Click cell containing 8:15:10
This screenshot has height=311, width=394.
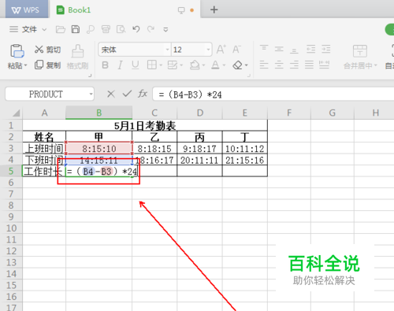pyautogui.click(x=98, y=148)
